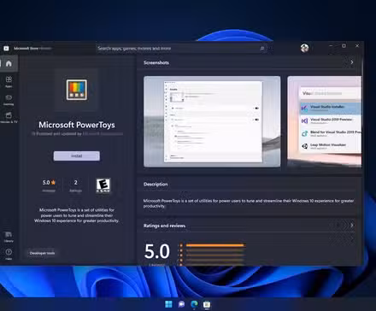Expand the Ratings and reviews chevron
The height and width of the screenshot is (311, 376).
pos(352,226)
